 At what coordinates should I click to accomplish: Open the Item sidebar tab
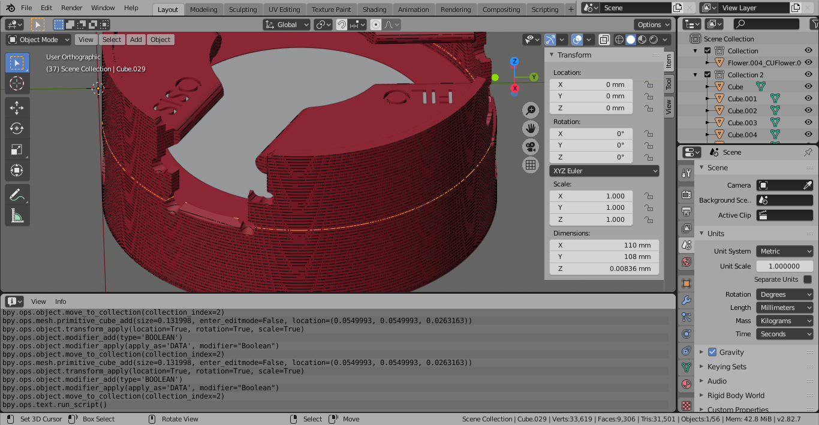click(669, 61)
